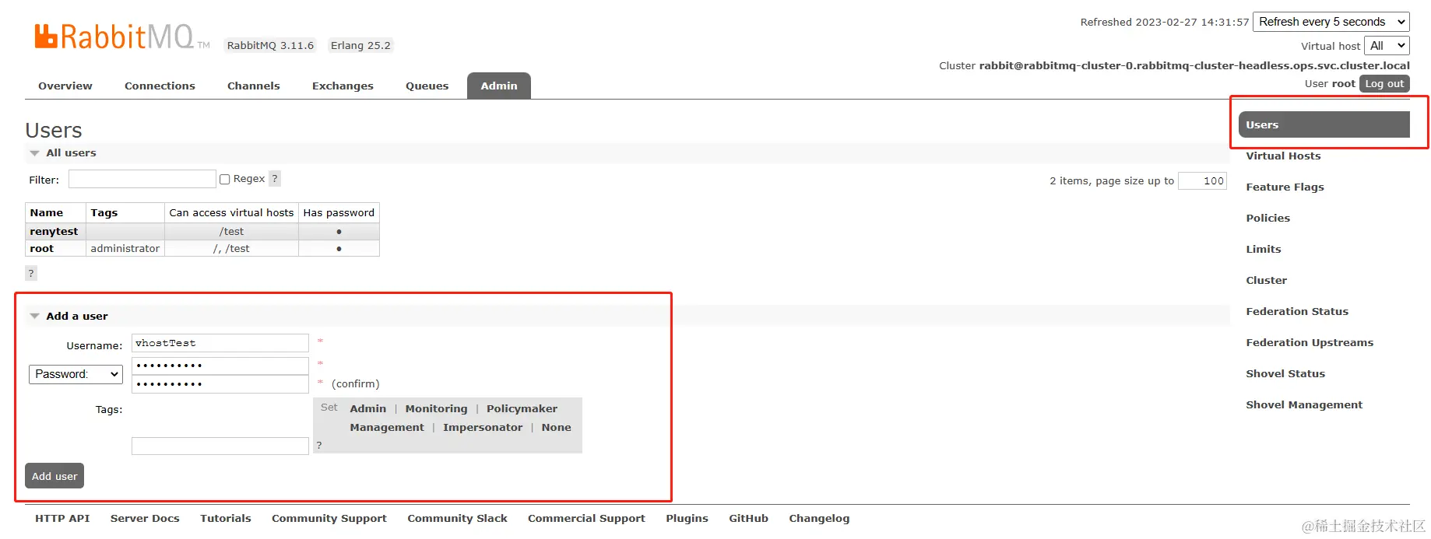Click the Can access virtual hosts header
1431x539 pixels.
coord(231,213)
